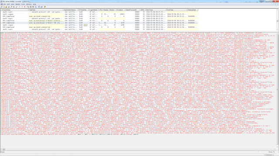
Task: Click the Writes value 41
Action: pyautogui.click(x=115, y=14)
